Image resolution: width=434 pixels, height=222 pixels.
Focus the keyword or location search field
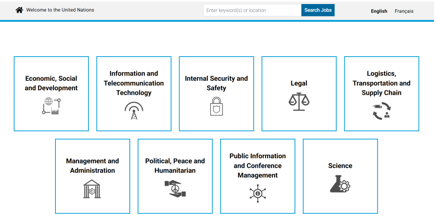point(252,10)
